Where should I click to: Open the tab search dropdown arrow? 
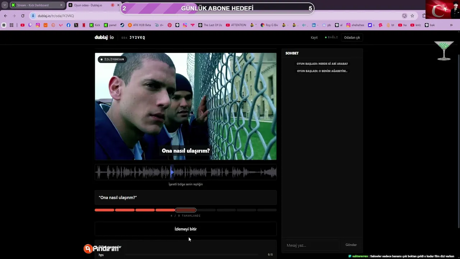pyautogui.click(x=5, y=5)
